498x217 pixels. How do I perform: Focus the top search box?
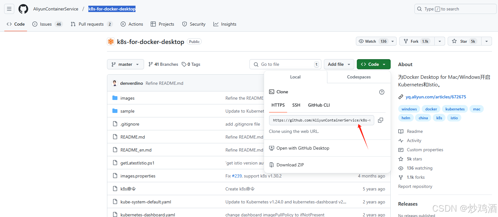(455, 9)
